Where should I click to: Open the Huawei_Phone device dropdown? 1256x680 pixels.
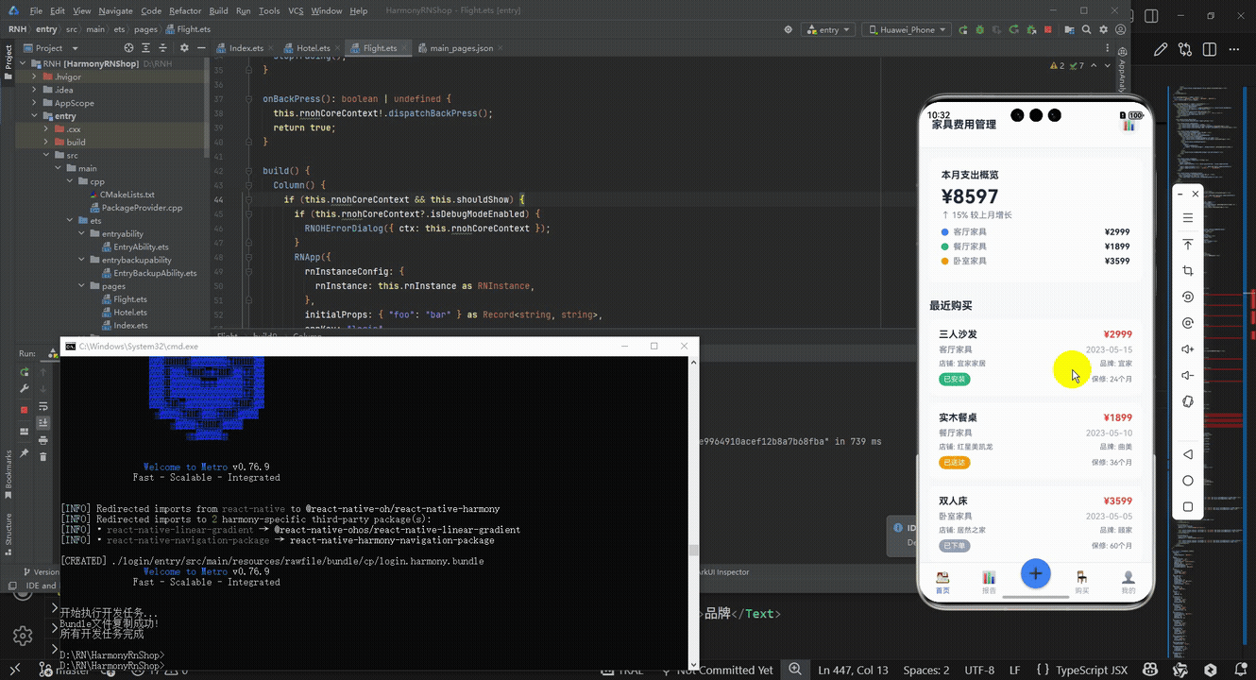click(906, 29)
